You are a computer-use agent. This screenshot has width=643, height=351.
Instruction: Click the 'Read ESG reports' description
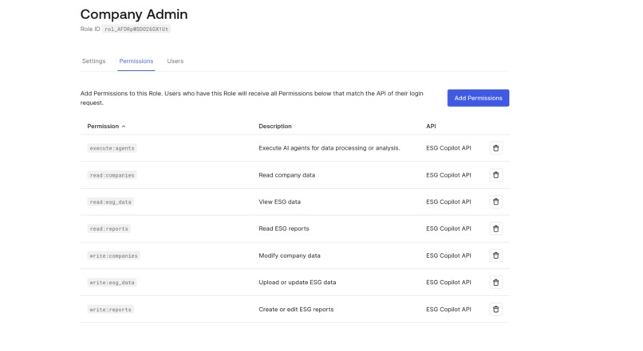tap(284, 228)
